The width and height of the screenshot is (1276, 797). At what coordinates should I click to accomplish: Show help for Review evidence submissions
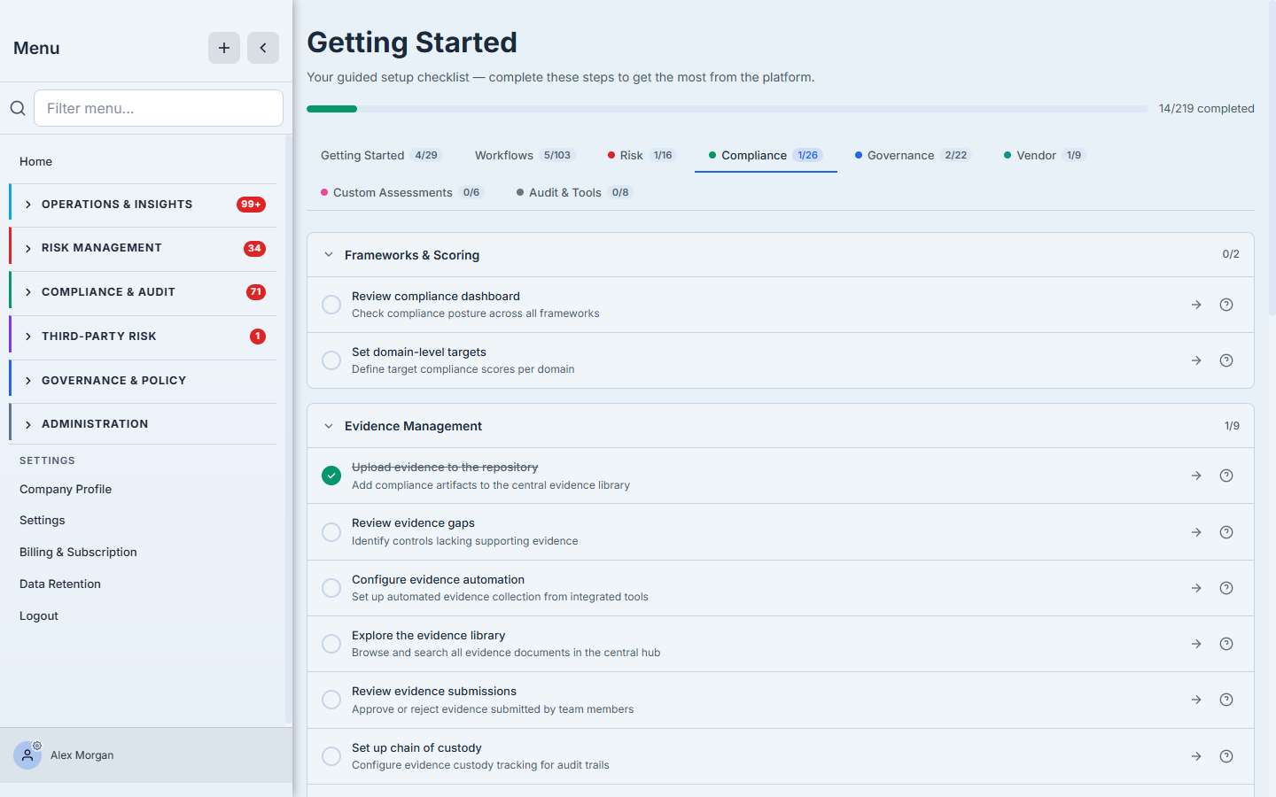click(1226, 700)
